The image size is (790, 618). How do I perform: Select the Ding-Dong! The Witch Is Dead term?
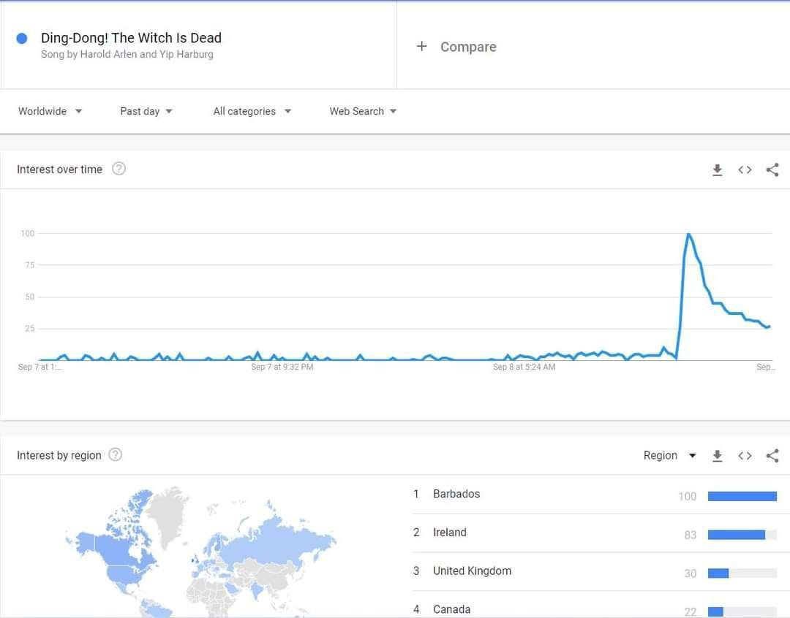point(131,38)
